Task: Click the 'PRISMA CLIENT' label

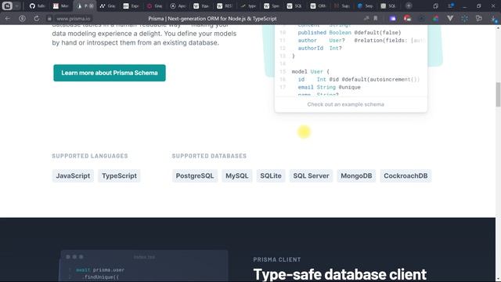Action: (x=276, y=259)
